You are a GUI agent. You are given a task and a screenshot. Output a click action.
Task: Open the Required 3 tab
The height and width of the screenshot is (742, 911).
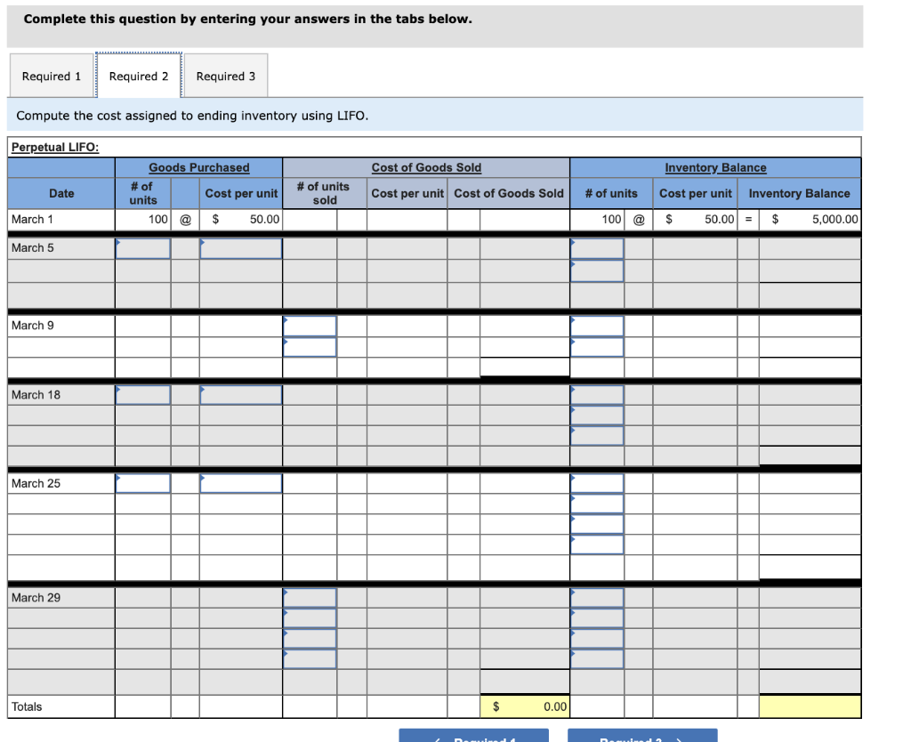click(226, 77)
